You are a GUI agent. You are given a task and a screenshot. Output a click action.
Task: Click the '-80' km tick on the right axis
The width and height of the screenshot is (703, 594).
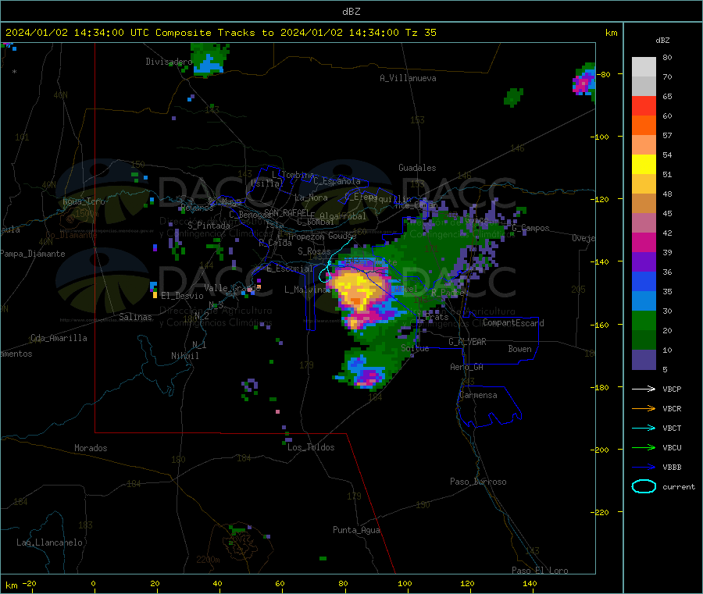pyautogui.click(x=605, y=74)
